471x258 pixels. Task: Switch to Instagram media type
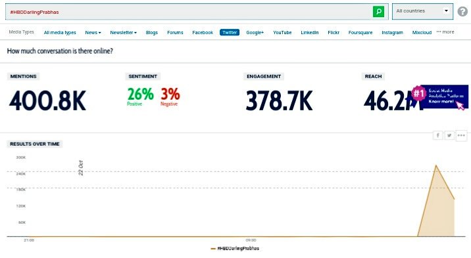click(392, 32)
